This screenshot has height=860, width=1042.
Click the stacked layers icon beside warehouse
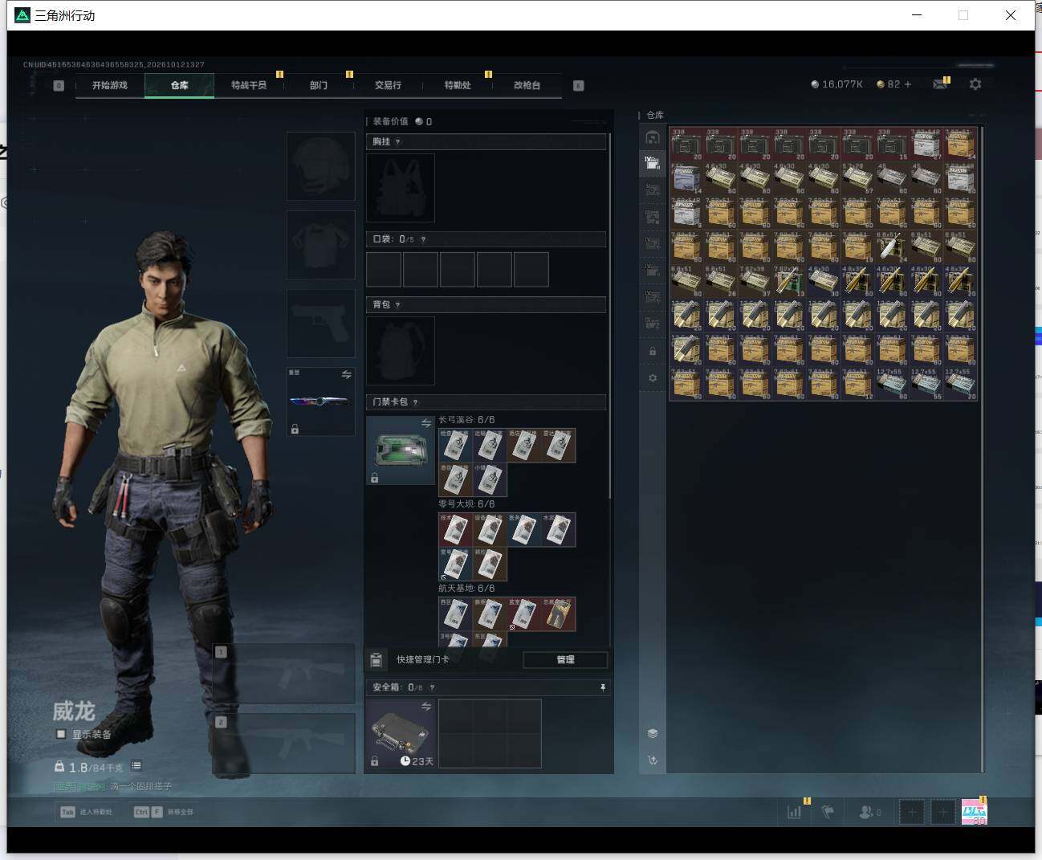click(652, 733)
